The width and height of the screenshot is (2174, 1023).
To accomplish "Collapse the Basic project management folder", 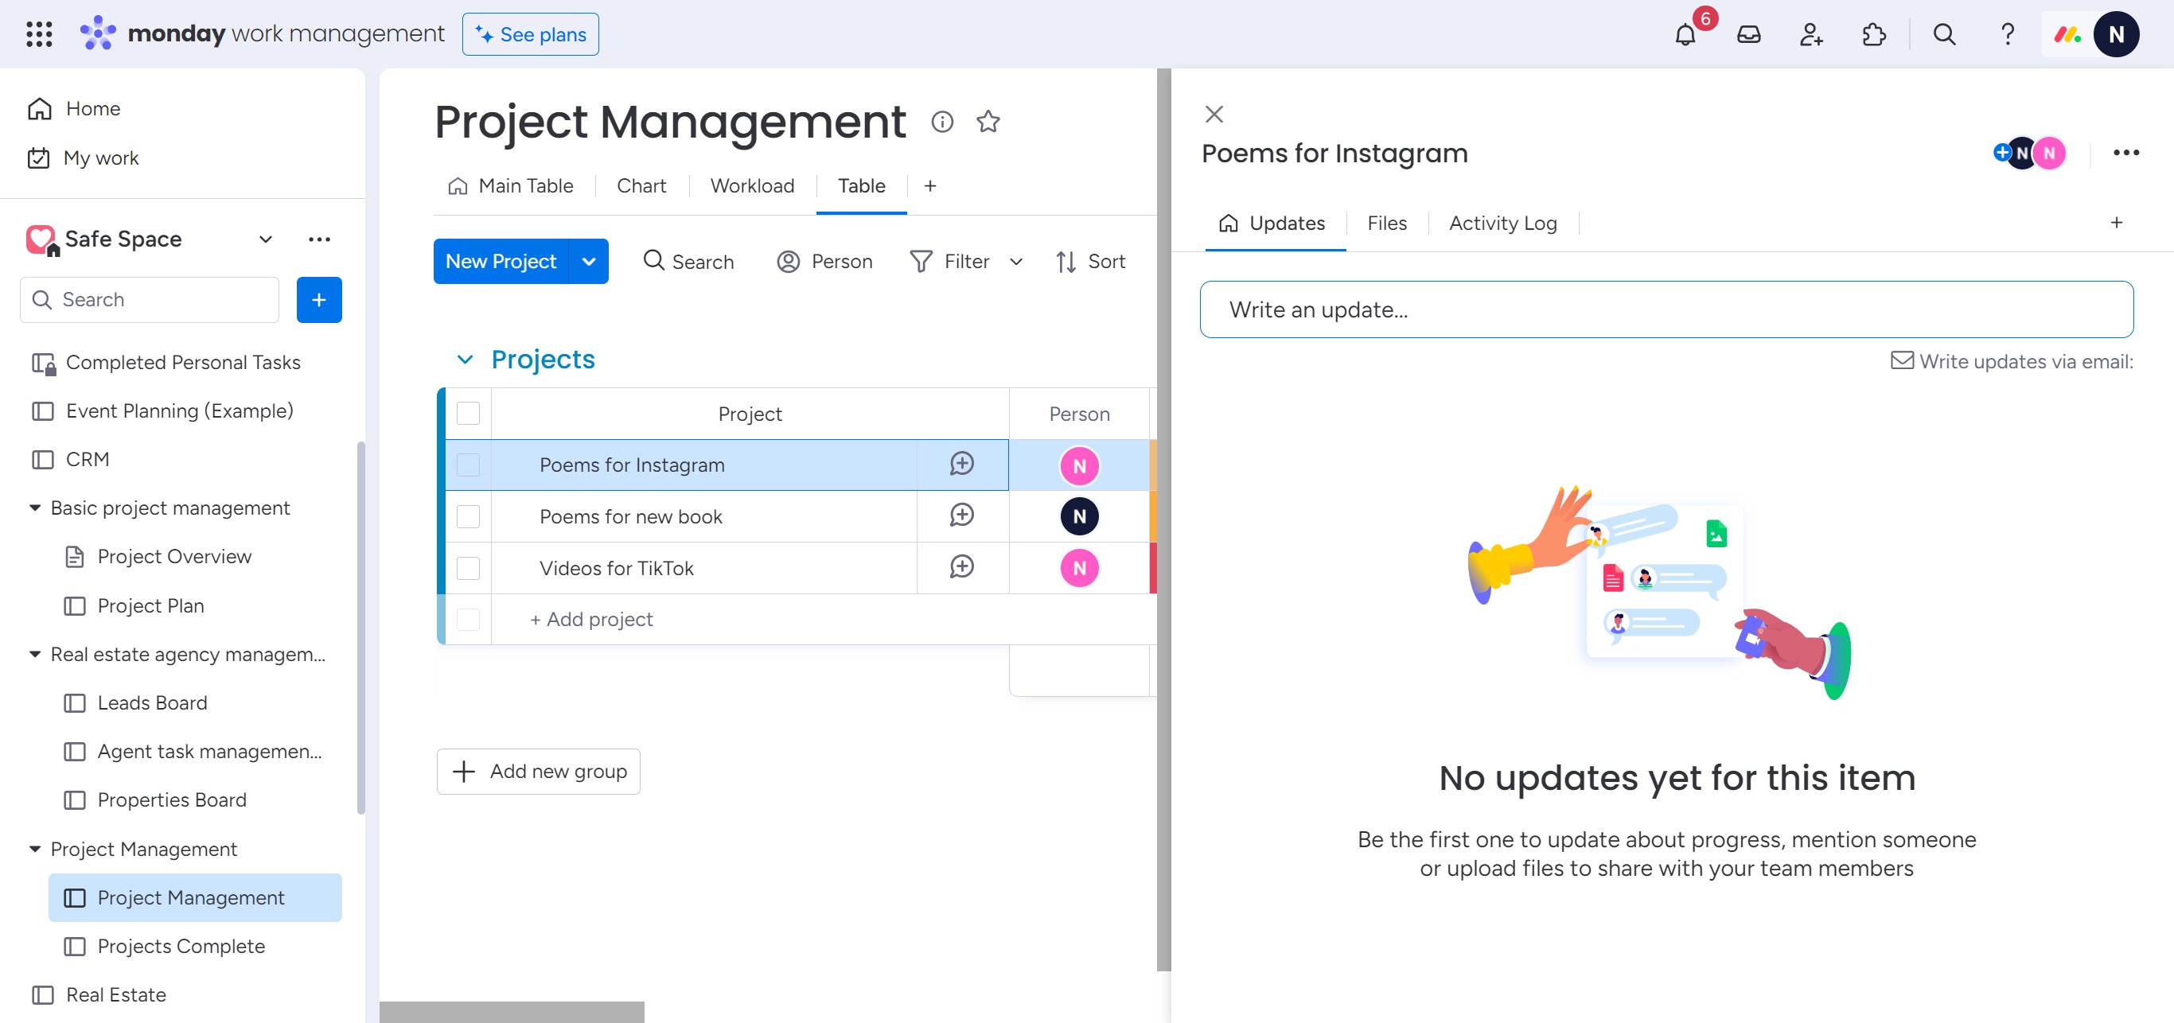I will click(34, 508).
